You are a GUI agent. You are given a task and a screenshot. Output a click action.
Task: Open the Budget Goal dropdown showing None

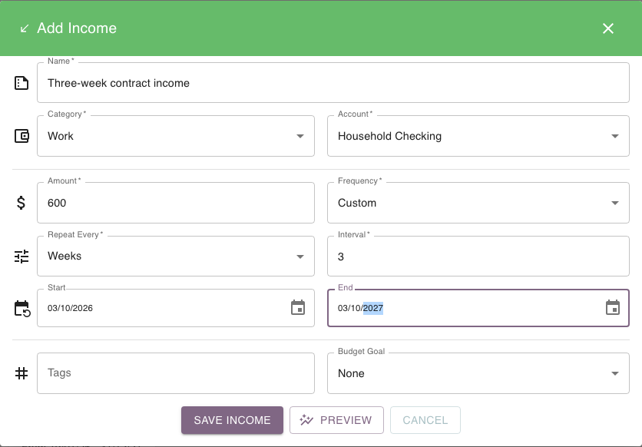point(478,373)
